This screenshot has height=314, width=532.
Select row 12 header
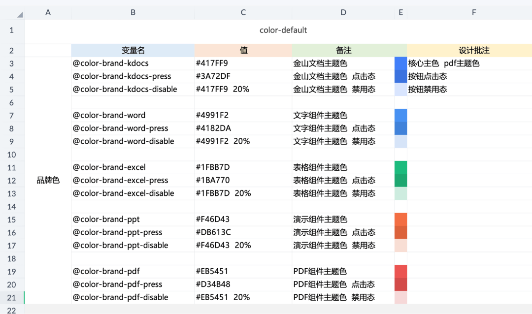[x=12, y=181]
